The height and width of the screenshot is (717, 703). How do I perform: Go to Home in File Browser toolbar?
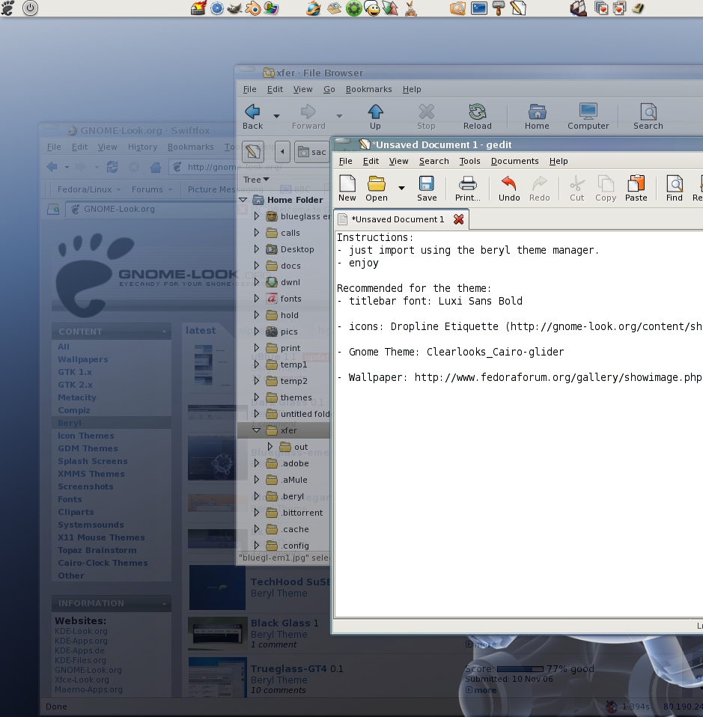click(x=537, y=117)
